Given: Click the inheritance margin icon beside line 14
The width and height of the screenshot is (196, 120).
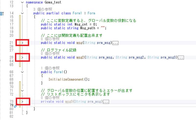Looking at the screenshot, I should point(2,13).
